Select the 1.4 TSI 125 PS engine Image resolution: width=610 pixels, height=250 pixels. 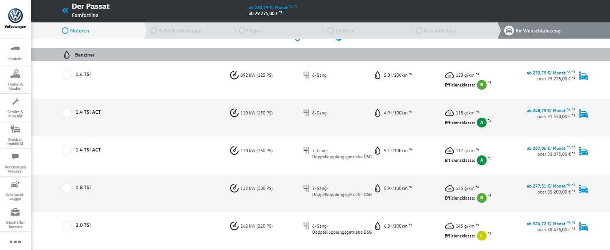[x=67, y=75]
